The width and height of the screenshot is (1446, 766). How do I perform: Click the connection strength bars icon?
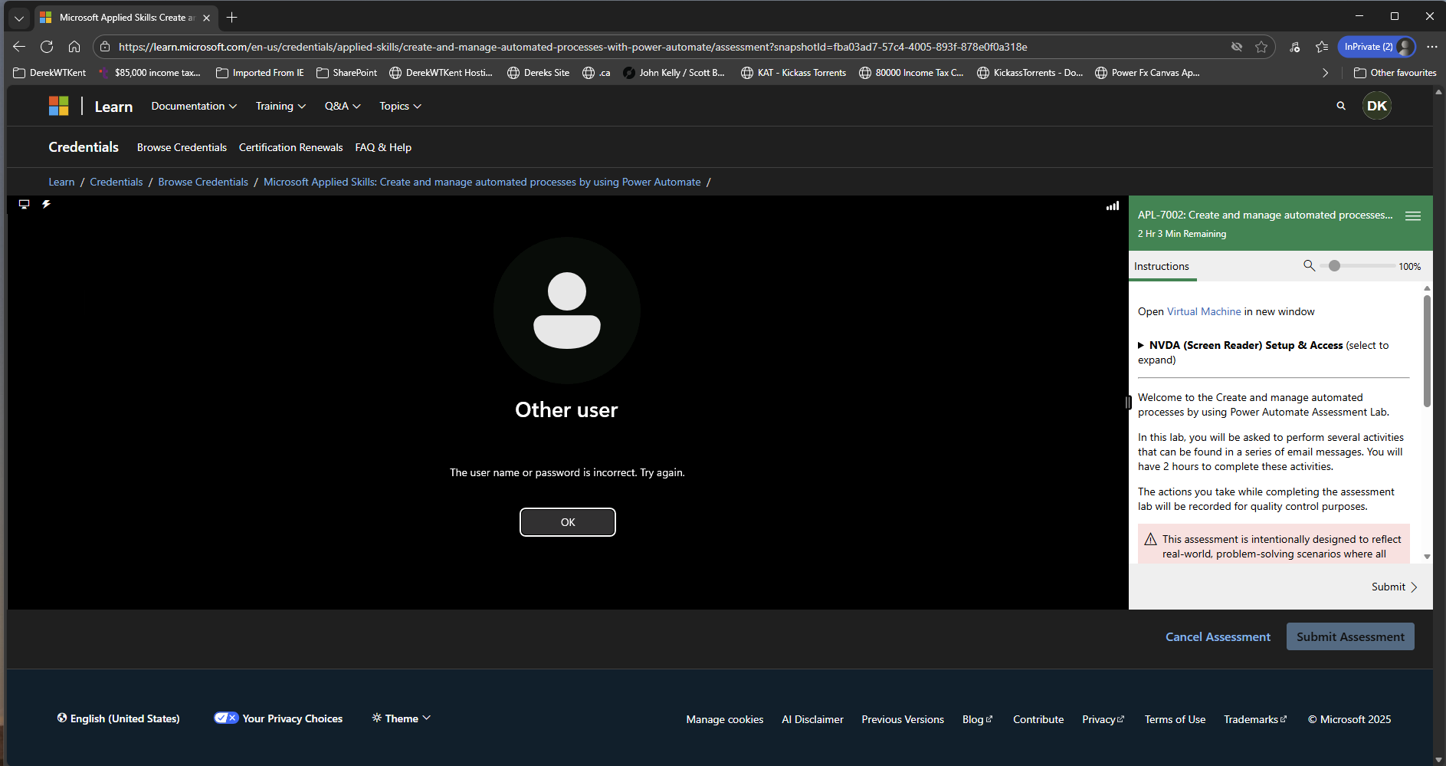tap(1112, 205)
